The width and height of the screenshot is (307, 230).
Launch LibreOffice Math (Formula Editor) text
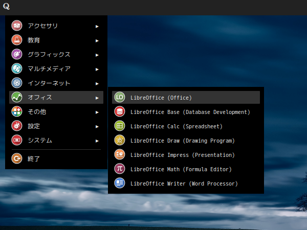[x=181, y=169]
